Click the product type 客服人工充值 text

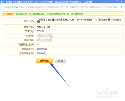43,27
